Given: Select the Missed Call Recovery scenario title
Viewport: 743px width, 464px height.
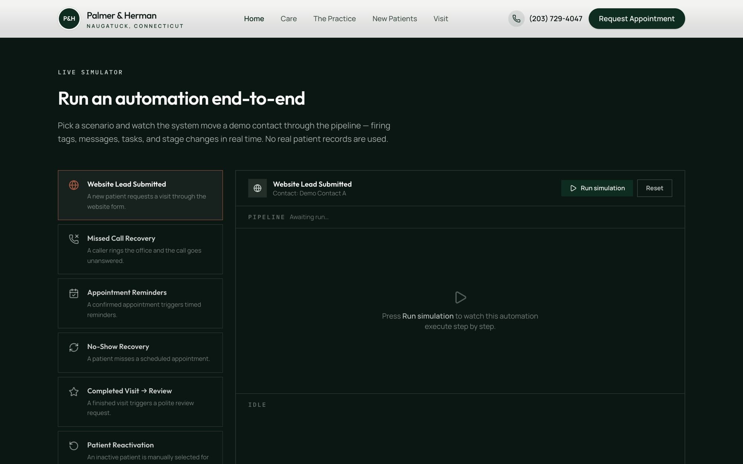Looking at the screenshot, I should [x=121, y=238].
